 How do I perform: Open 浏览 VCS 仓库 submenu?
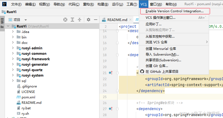click(174, 42)
